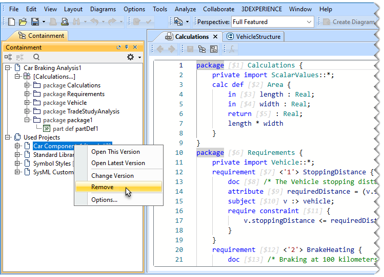Viewport: 384px width, 277px height.
Task: Open the Diagrams menu
Action: [x=103, y=9]
